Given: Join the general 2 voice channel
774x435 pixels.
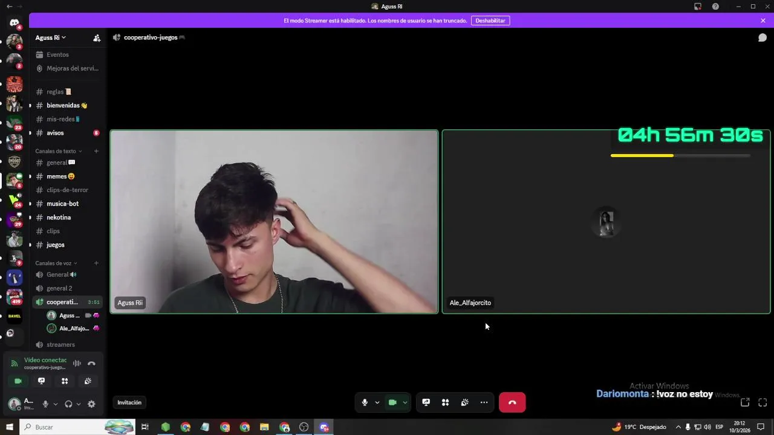Looking at the screenshot, I should pos(67,288).
